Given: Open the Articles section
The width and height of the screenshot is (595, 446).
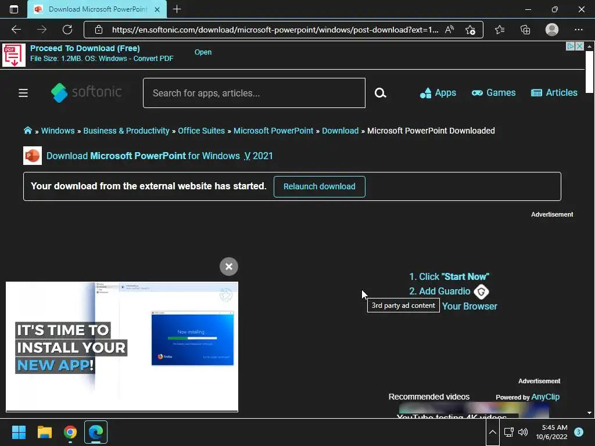Looking at the screenshot, I should [554, 93].
